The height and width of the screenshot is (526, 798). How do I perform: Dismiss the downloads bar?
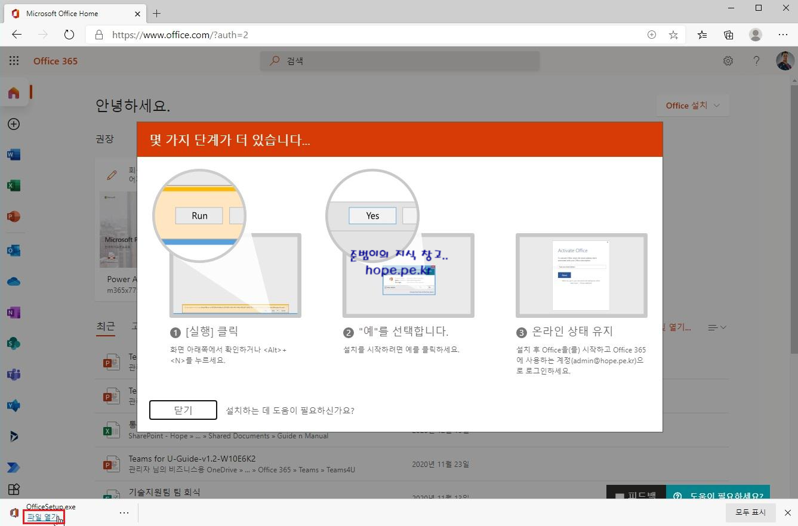(x=787, y=513)
